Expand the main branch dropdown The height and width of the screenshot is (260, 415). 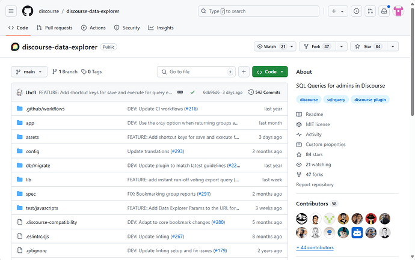coord(29,72)
